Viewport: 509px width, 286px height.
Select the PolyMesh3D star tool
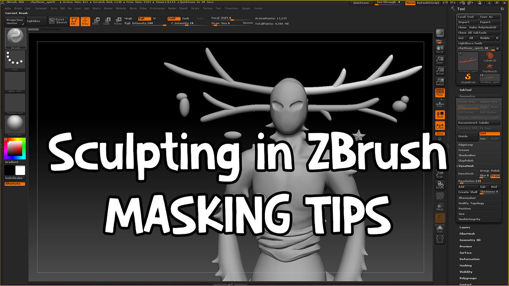tap(490, 68)
